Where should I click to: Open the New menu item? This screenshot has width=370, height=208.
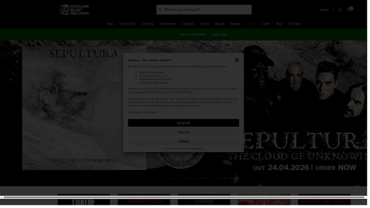tap(110, 24)
